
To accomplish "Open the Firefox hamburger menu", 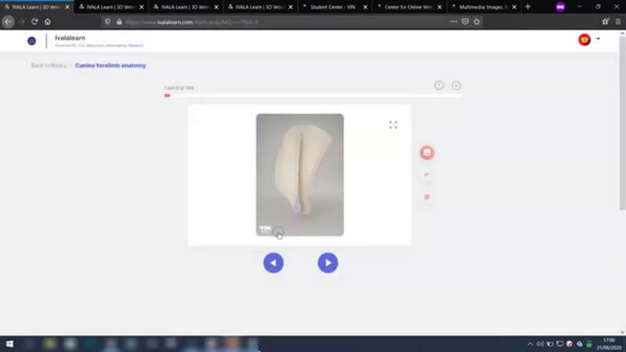I will pyautogui.click(x=618, y=22).
